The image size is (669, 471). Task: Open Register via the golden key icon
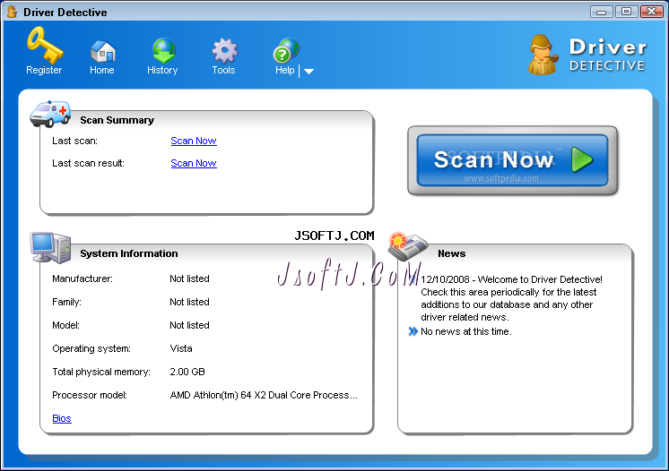tap(45, 45)
